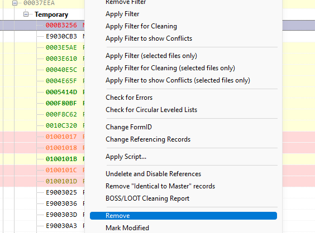Select Apply Filter (selected files only)
Screen dimensions: 315x233
tap(151, 56)
